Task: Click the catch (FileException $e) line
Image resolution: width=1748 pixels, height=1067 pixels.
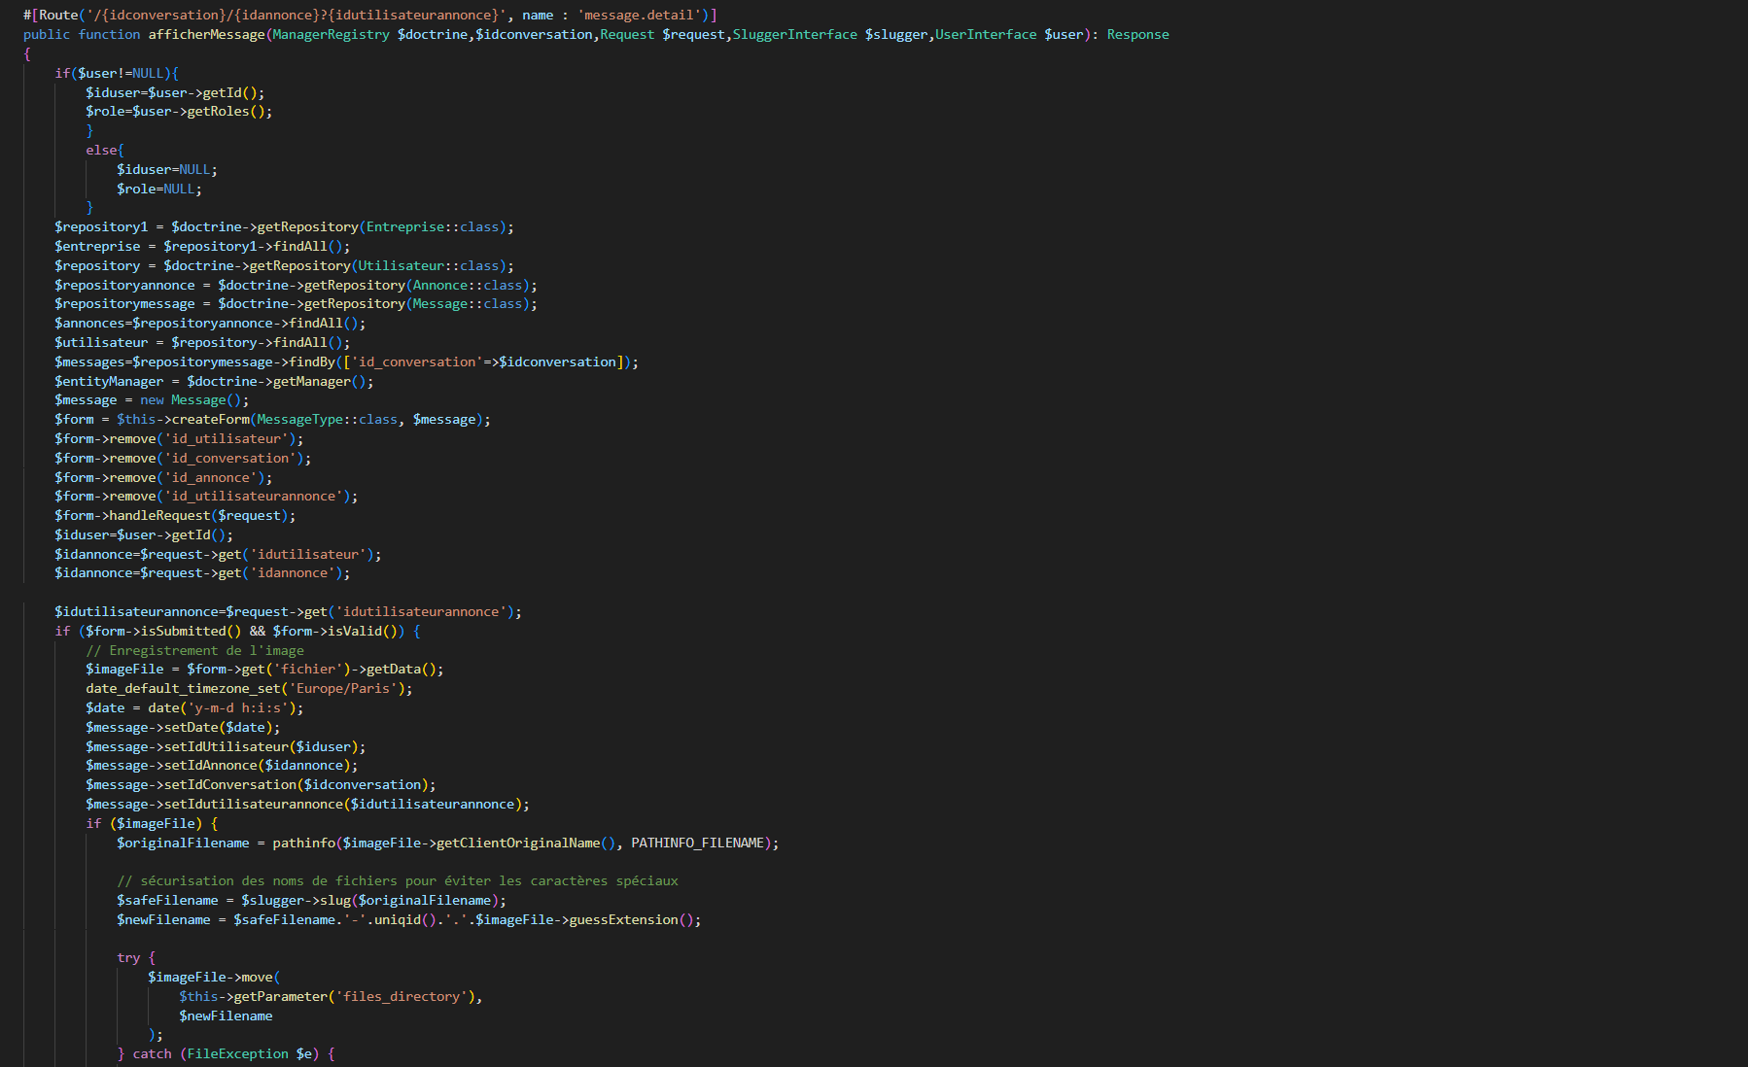Action: [x=226, y=1053]
